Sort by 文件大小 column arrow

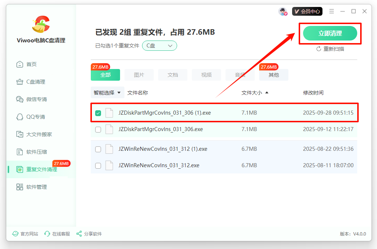point(267,93)
